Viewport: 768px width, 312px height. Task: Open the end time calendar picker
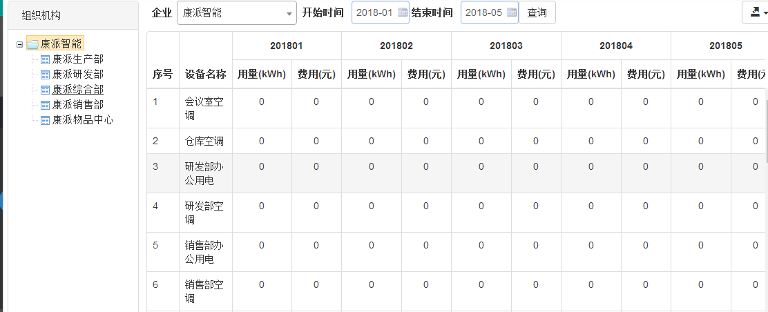click(512, 12)
